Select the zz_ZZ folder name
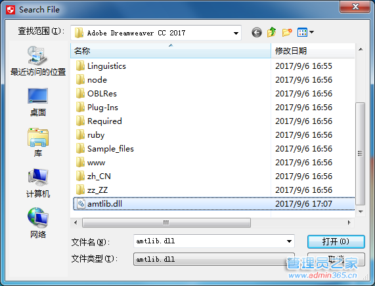Screen dimensions: 375x286 pos(98,190)
